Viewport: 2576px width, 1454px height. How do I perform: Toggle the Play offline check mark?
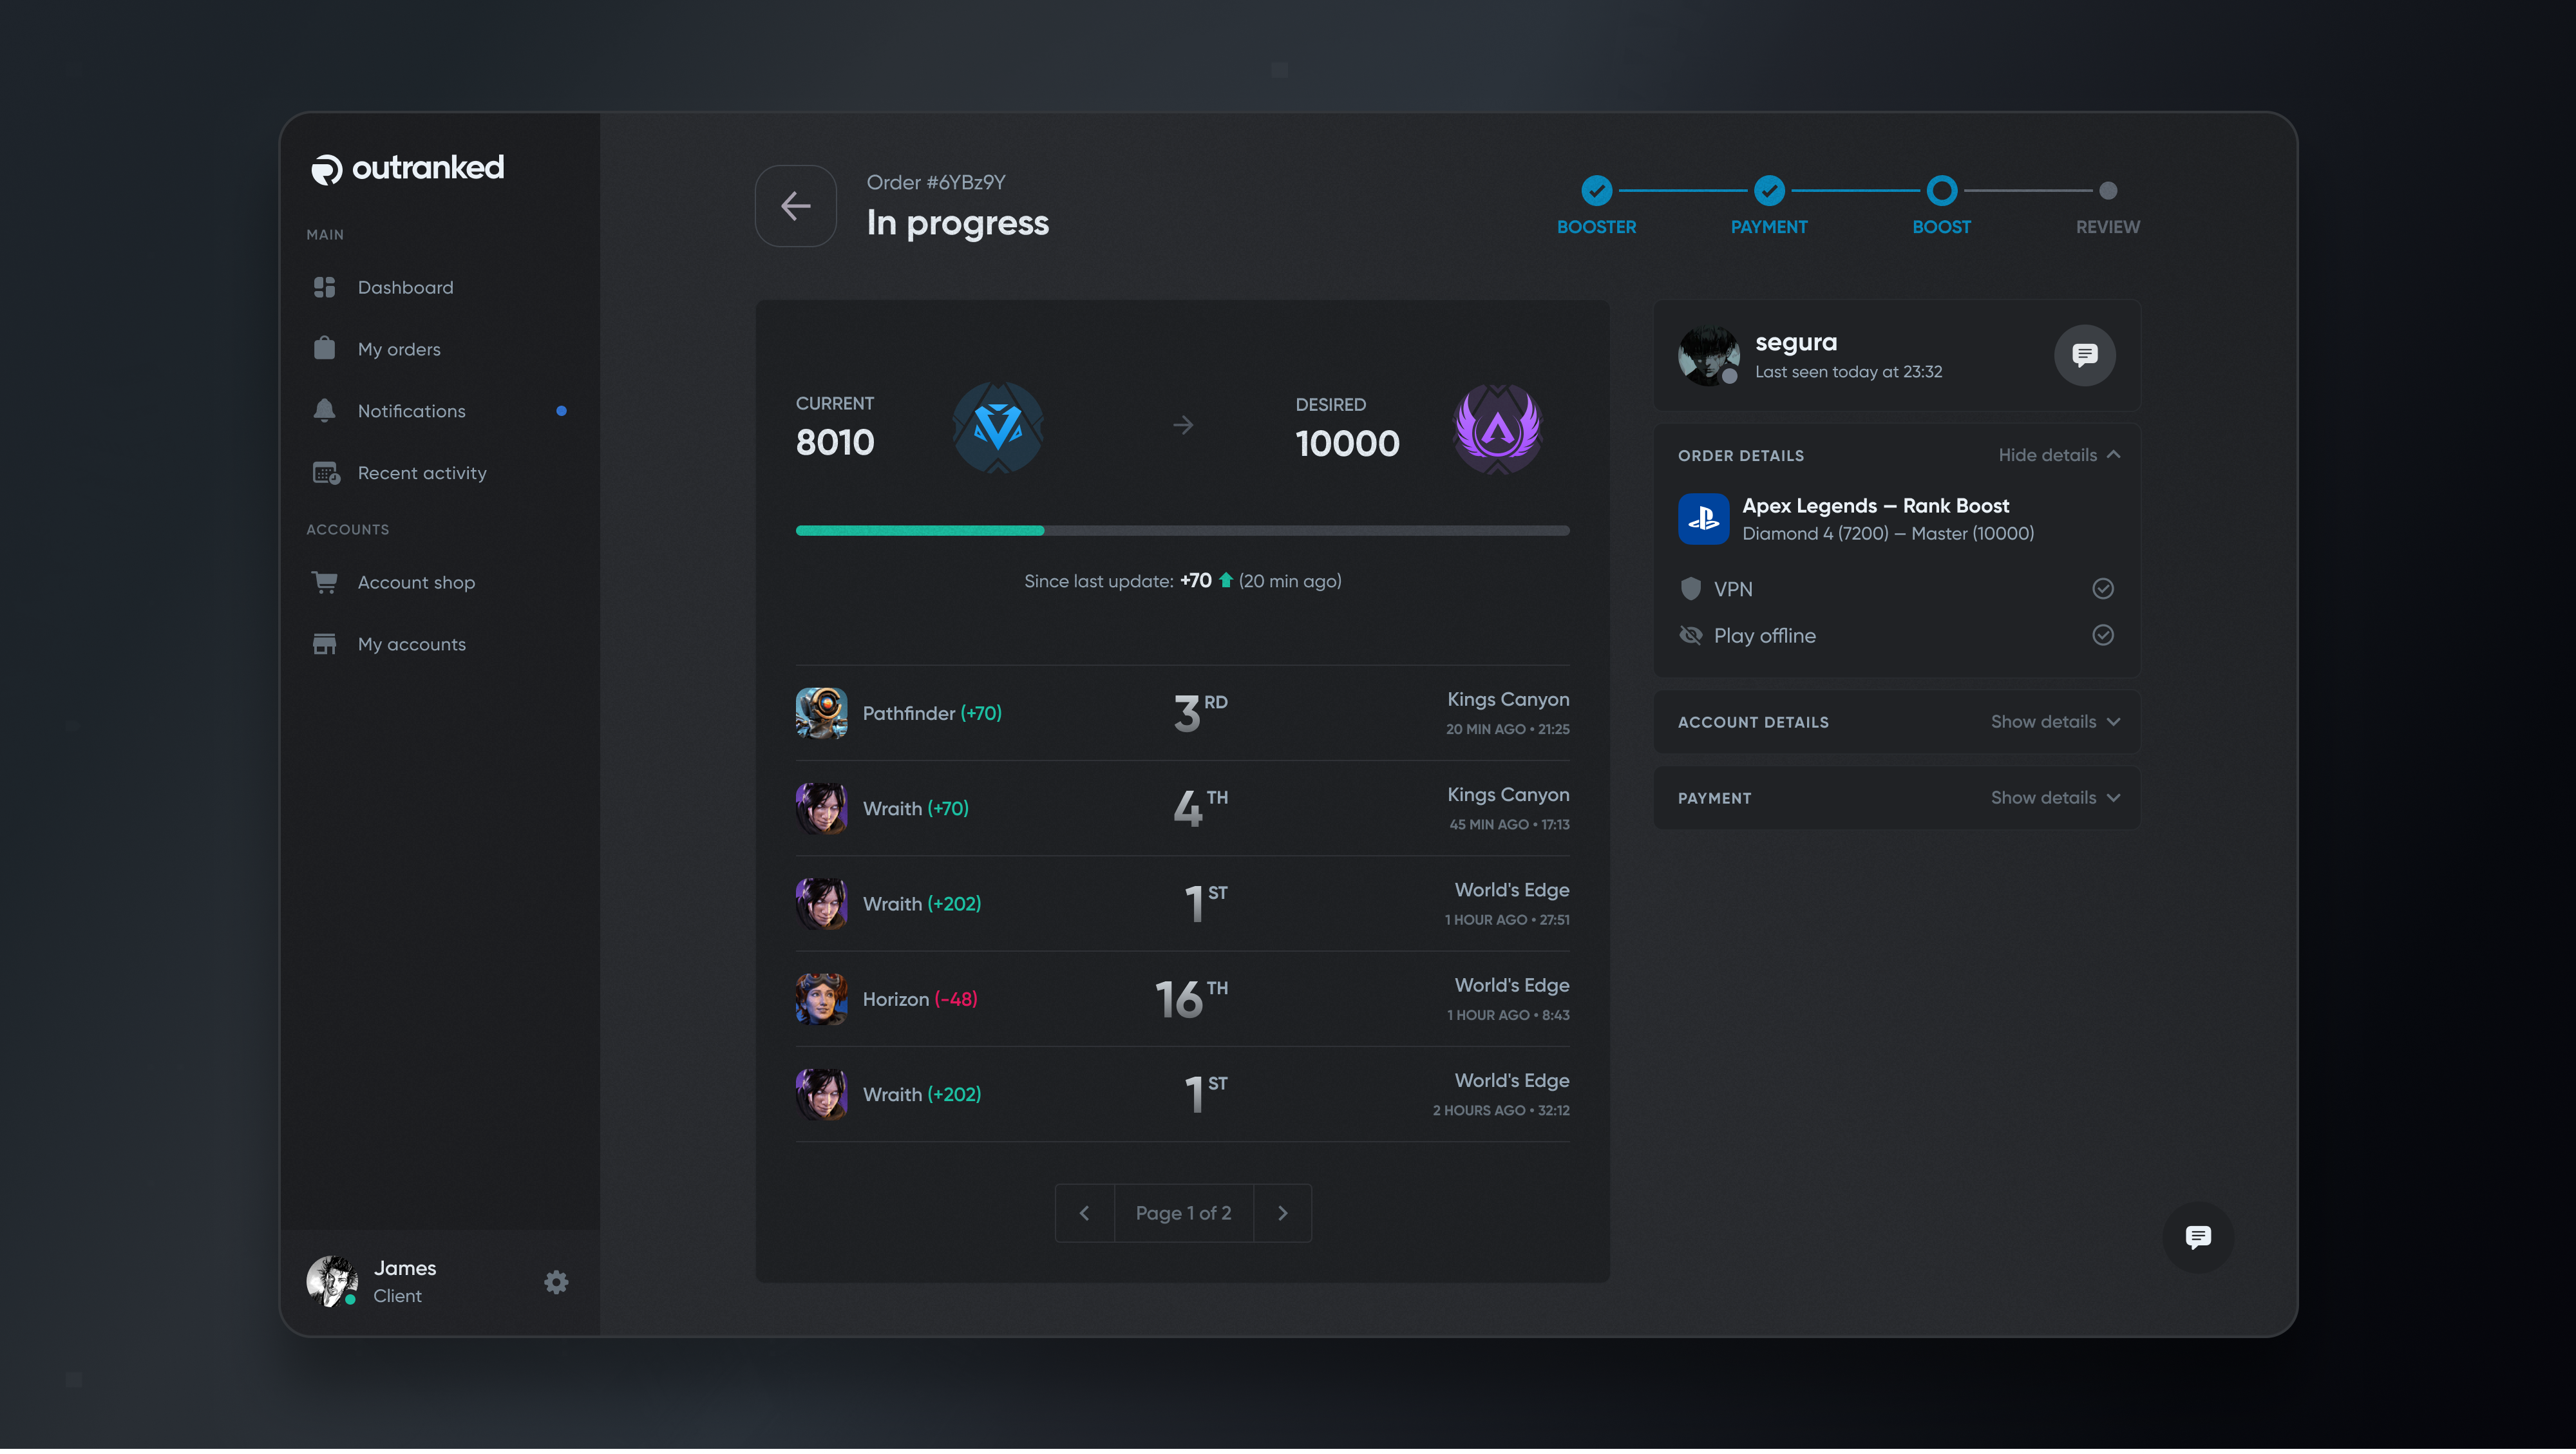coord(2103,635)
